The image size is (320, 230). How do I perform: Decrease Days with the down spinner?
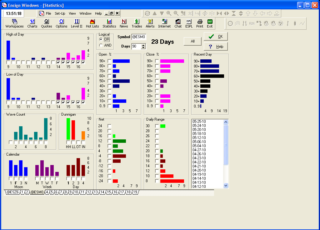pyautogui.click(x=143, y=48)
